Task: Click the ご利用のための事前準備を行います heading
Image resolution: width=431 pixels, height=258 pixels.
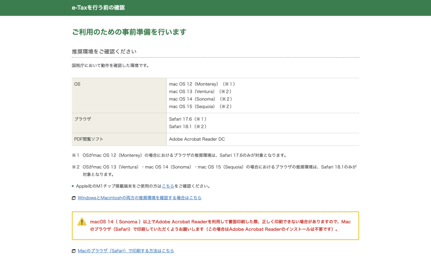Action: coord(129,32)
